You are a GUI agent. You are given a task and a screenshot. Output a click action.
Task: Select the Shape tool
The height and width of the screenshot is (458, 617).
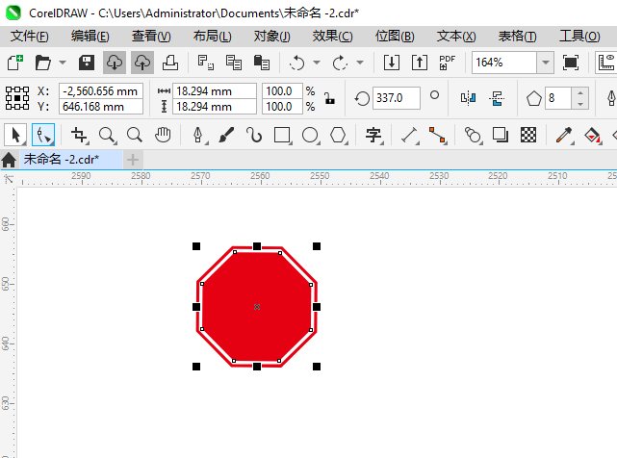43,135
